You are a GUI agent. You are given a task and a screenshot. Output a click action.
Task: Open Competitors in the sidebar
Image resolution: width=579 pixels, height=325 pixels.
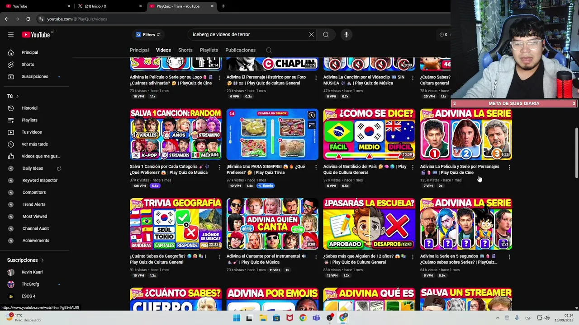pyautogui.click(x=34, y=192)
